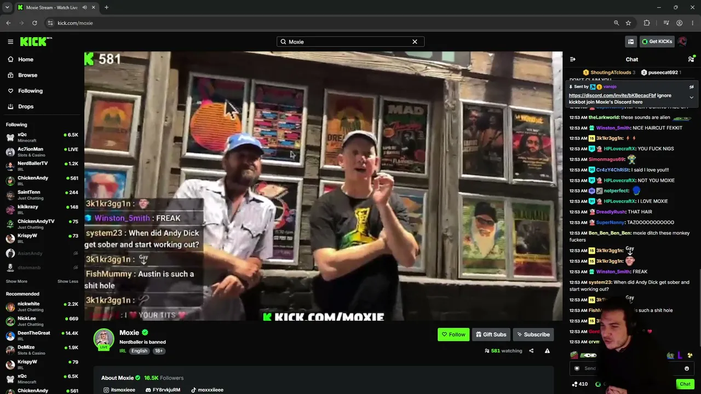The height and width of the screenshot is (394, 701).
Task: View the 410 channel points balance
Action: 579,384
